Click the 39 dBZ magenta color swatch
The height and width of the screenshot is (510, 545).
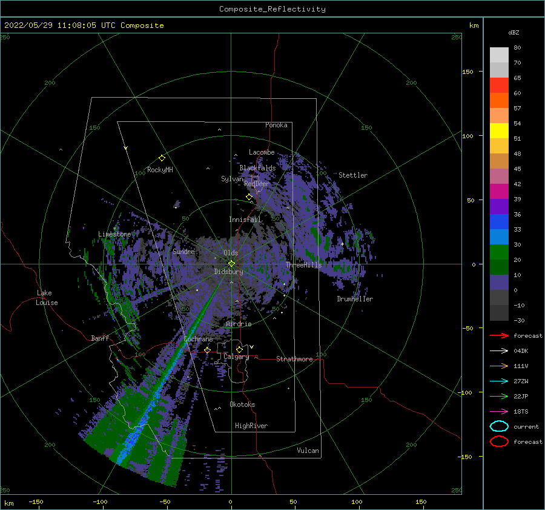[499, 192]
